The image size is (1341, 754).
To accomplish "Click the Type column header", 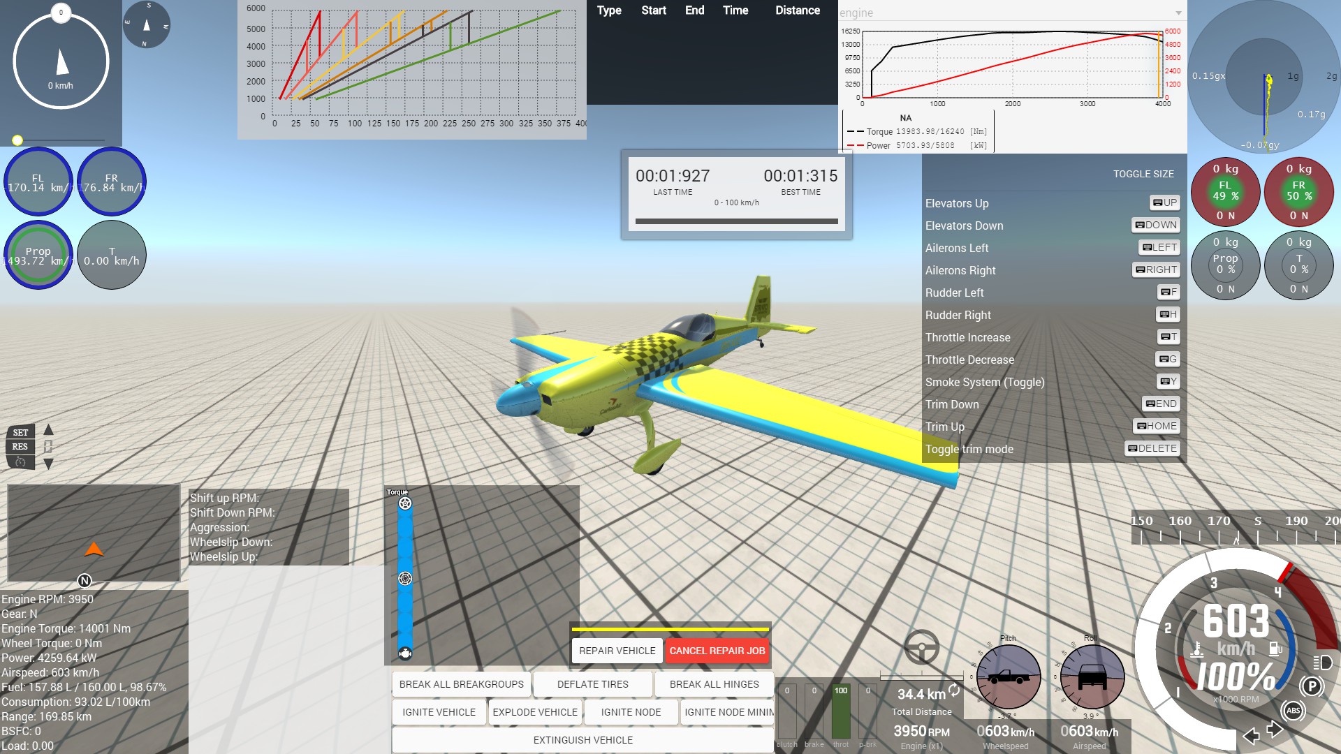I will click(609, 10).
